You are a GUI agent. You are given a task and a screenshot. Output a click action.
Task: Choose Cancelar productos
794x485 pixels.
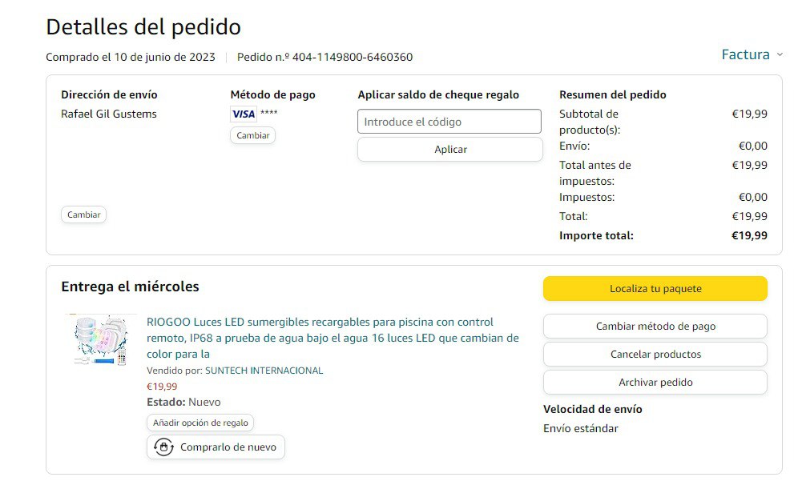(x=655, y=355)
